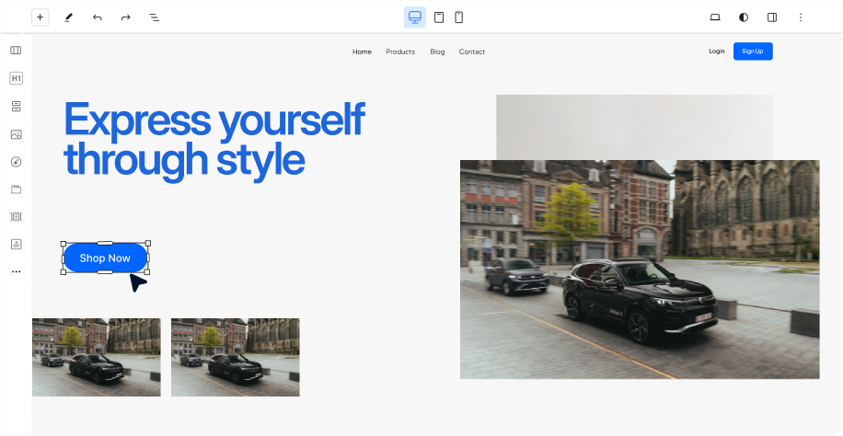This screenshot has width=843, height=436.
Task: Click the blue Sign Up button
Action: (752, 52)
